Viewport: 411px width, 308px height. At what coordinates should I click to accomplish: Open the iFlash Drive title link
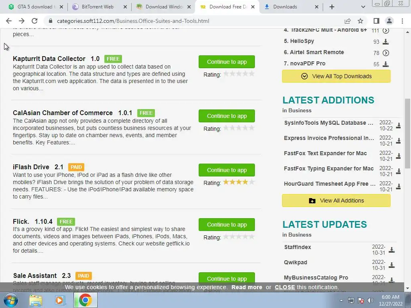coord(31,167)
